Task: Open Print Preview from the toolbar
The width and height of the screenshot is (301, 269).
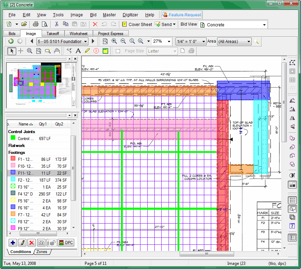Action: pos(44,24)
